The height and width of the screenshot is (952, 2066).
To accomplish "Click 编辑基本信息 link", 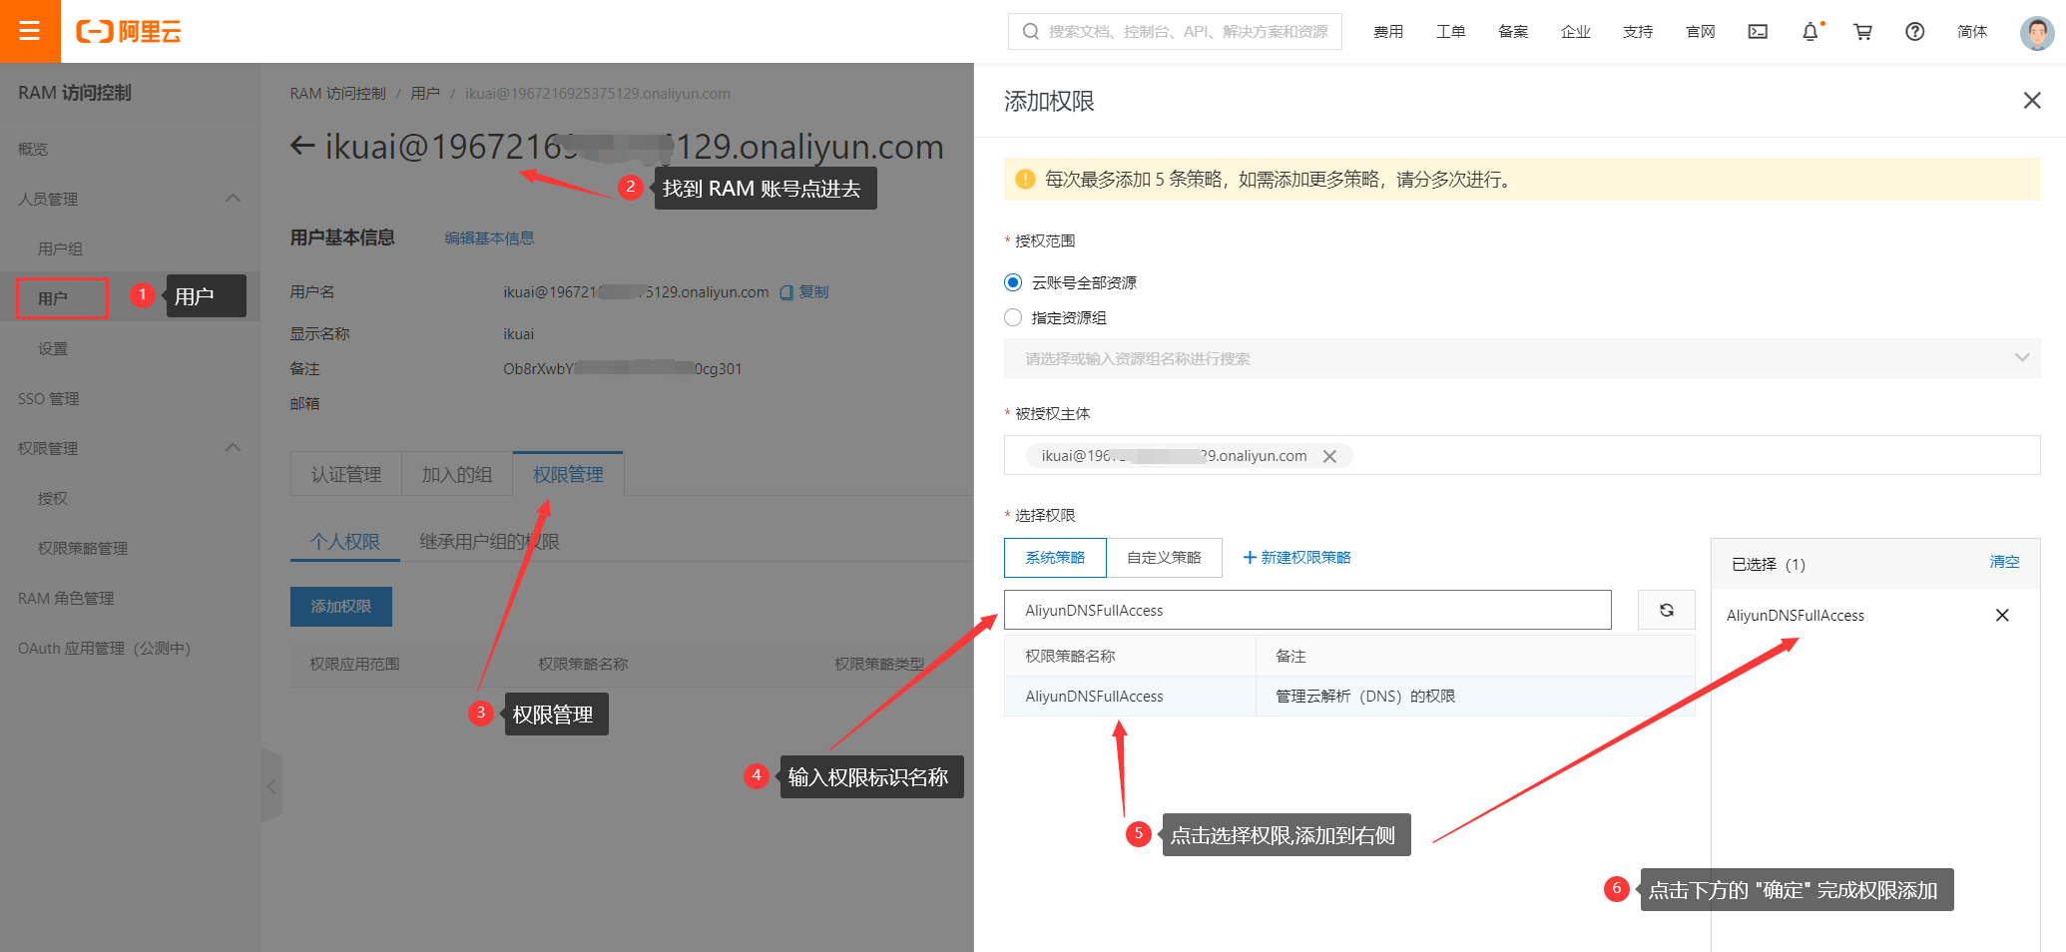I will (x=489, y=238).
